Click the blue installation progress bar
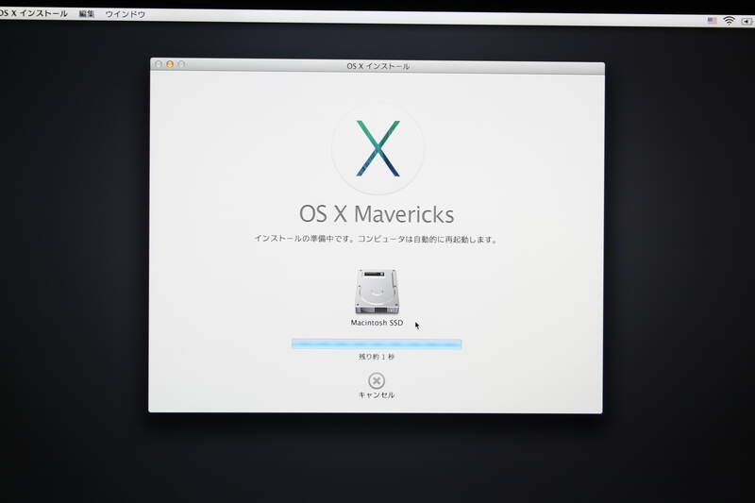 click(377, 344)
